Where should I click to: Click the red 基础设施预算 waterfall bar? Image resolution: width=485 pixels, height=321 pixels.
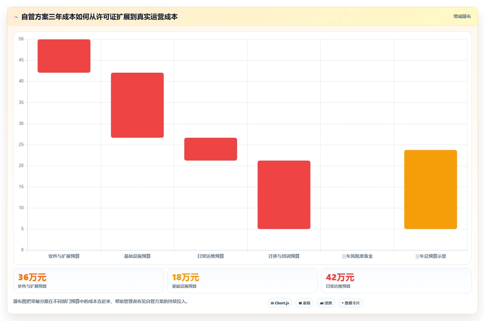(x=137, y=105)
